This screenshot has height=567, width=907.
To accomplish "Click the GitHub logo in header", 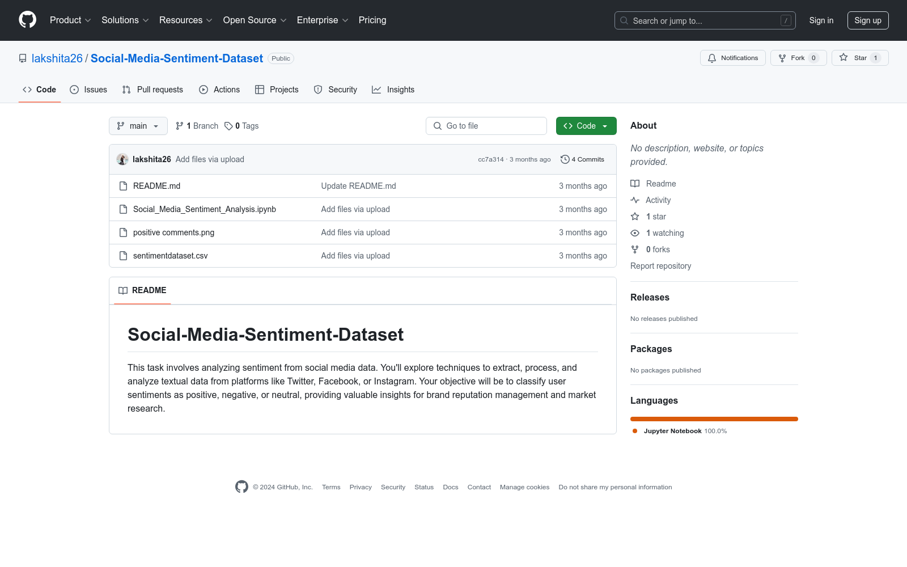I will [x=27, y=20].
